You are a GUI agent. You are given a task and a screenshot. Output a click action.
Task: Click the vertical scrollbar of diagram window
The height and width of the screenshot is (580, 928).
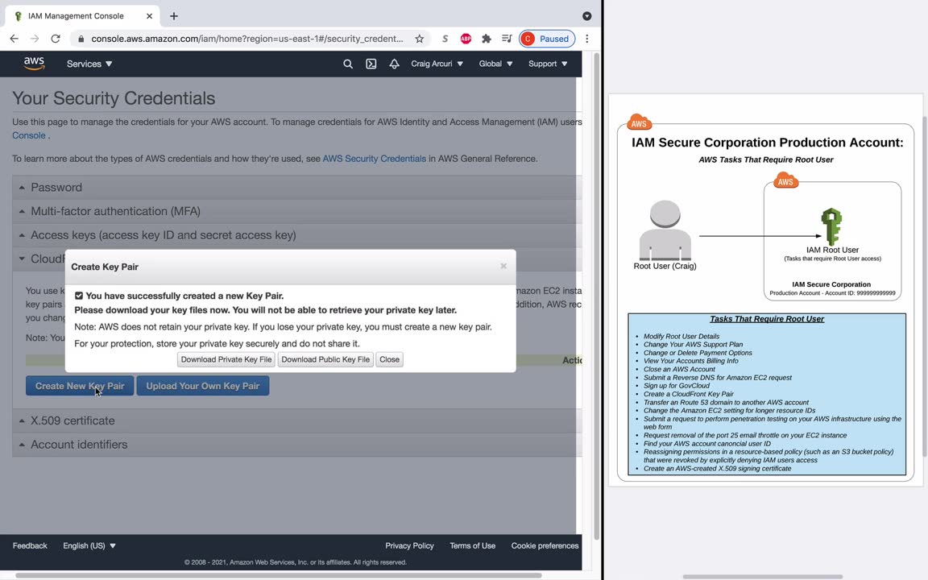(x=925, y=286)
